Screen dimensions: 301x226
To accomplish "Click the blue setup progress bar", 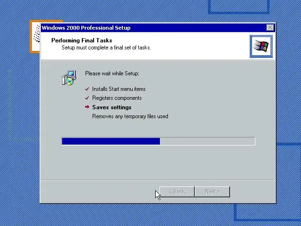I will [158, 141].
